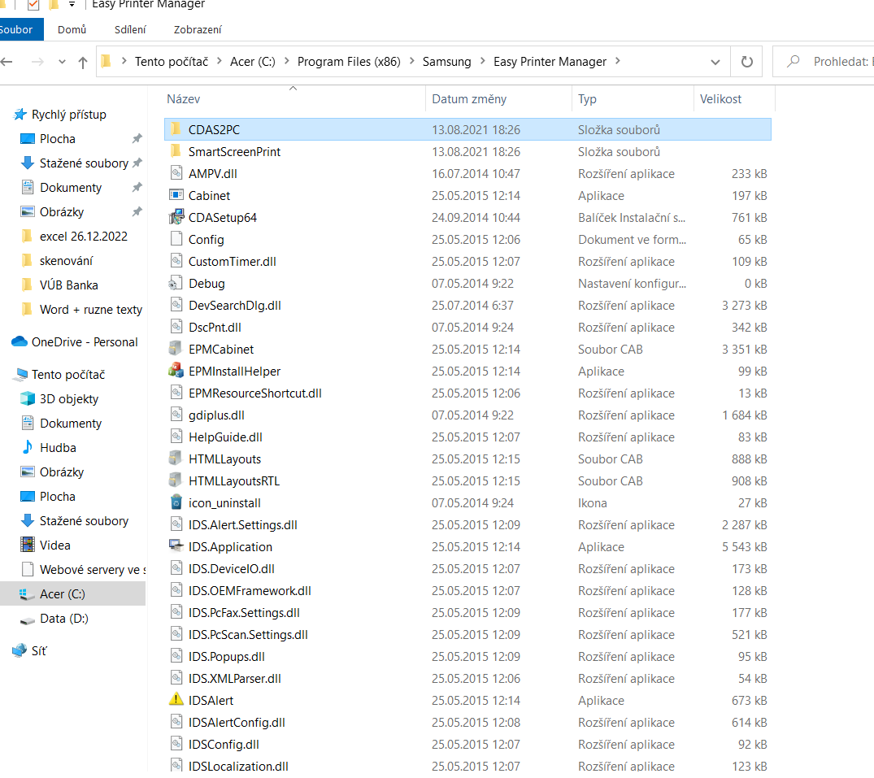Screen dimensions: 874x778
Task: Select IDS.XMLParser.dll file
Action: click(235, 679)
